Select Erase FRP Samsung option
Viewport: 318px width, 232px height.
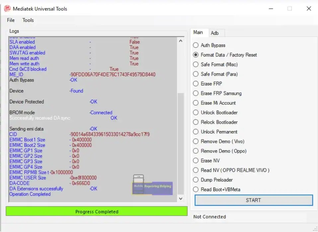217,93
